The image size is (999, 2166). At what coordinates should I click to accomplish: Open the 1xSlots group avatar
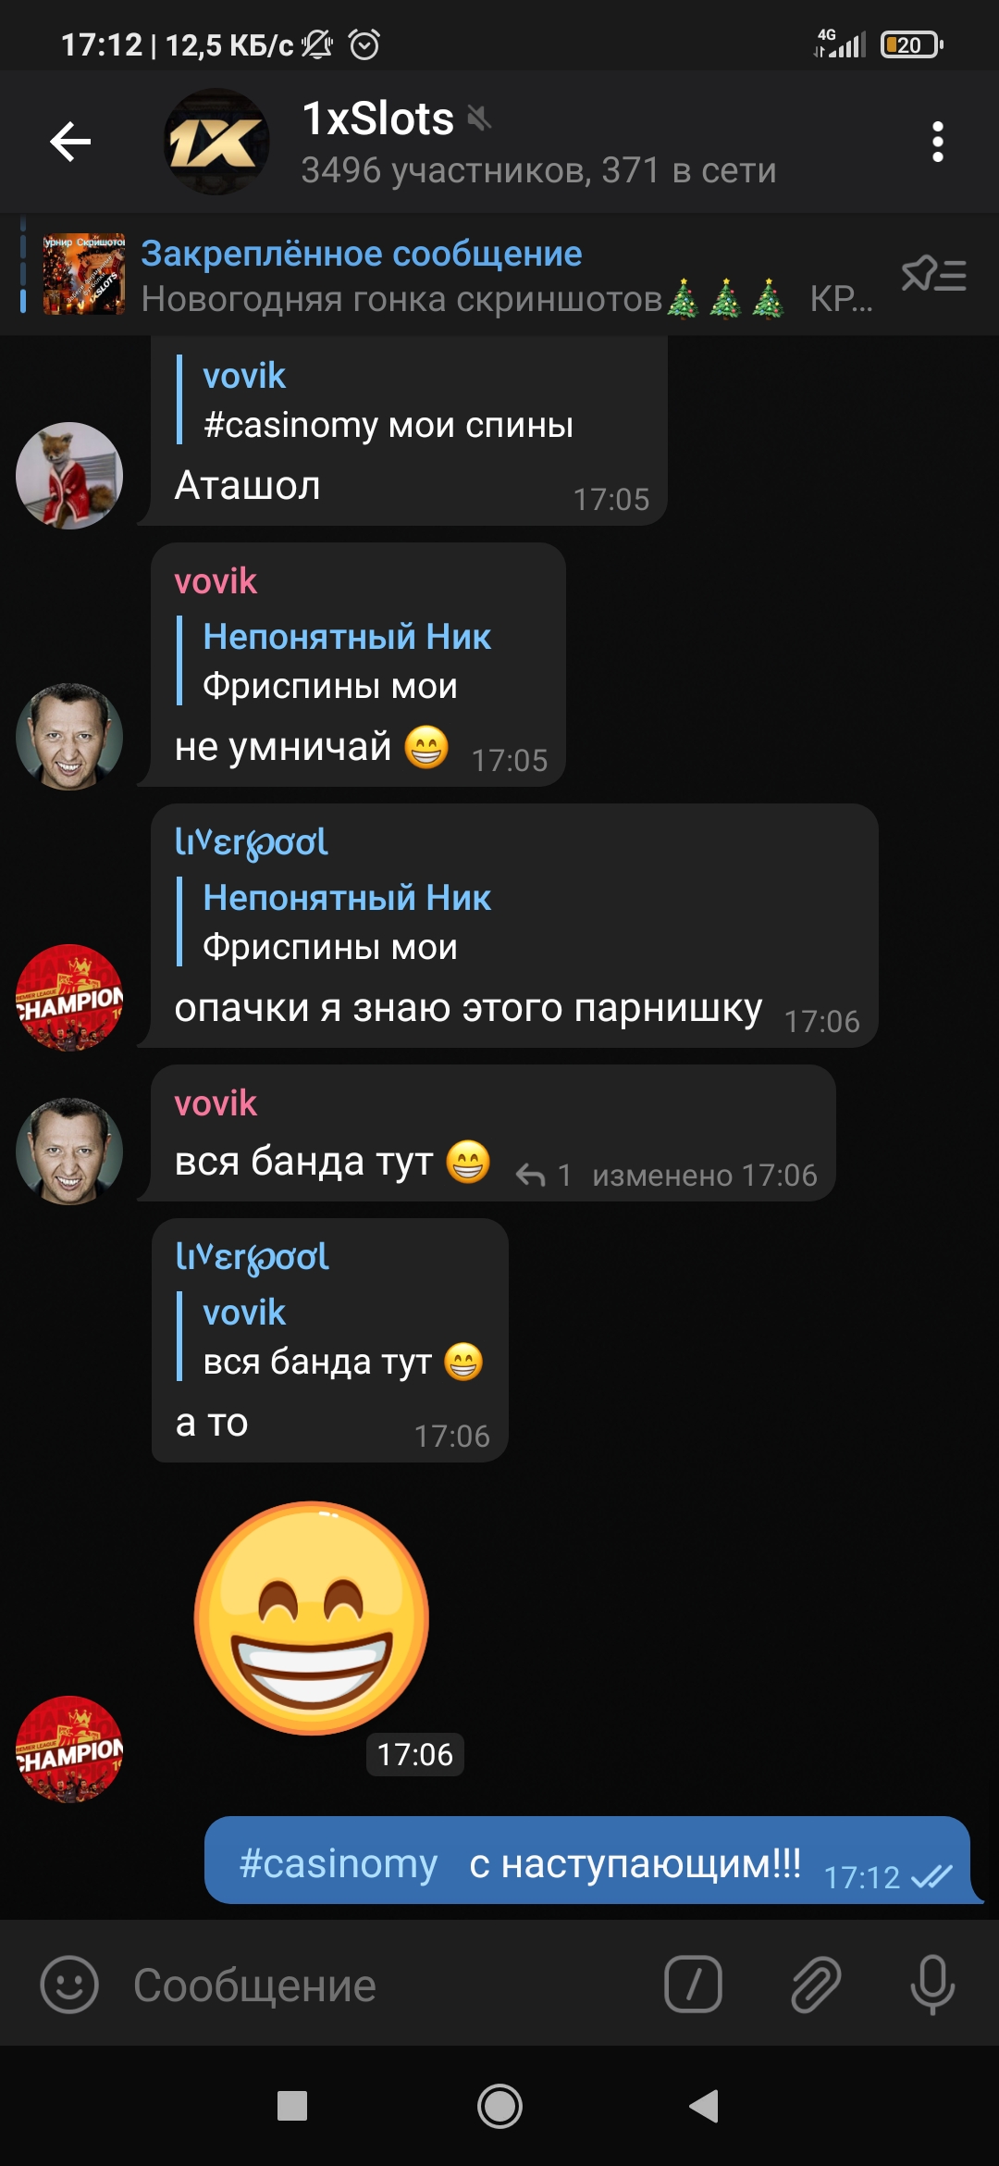click(216, 142)
